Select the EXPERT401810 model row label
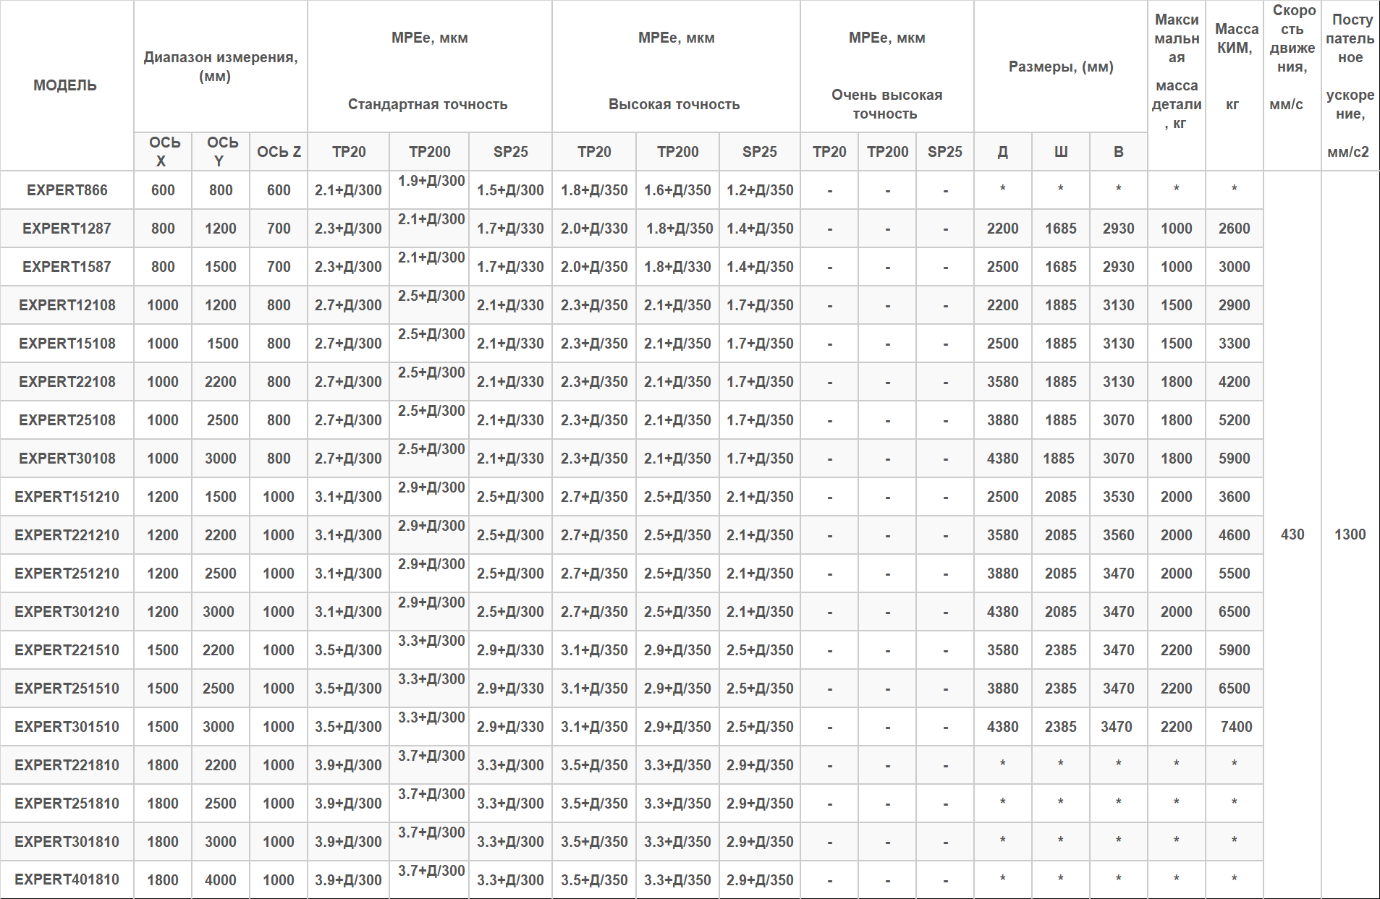The height and width of the screenshot is (899, 1380). tap(67, 879)
